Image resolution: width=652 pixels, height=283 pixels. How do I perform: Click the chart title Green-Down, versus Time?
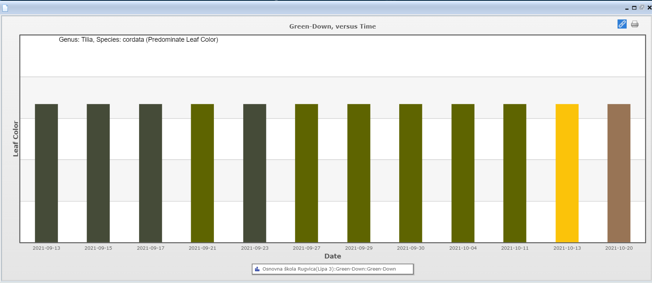click(332, 26)
